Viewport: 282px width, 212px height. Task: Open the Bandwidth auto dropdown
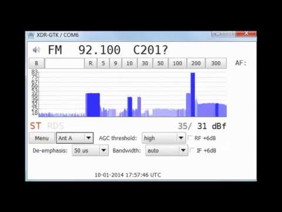[167, 151]
